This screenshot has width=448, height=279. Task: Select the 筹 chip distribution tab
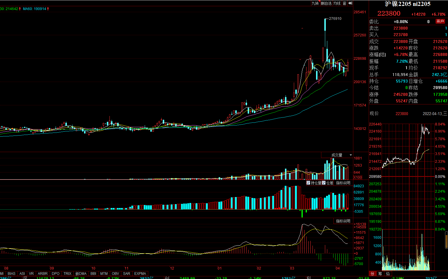pos(380,274)
